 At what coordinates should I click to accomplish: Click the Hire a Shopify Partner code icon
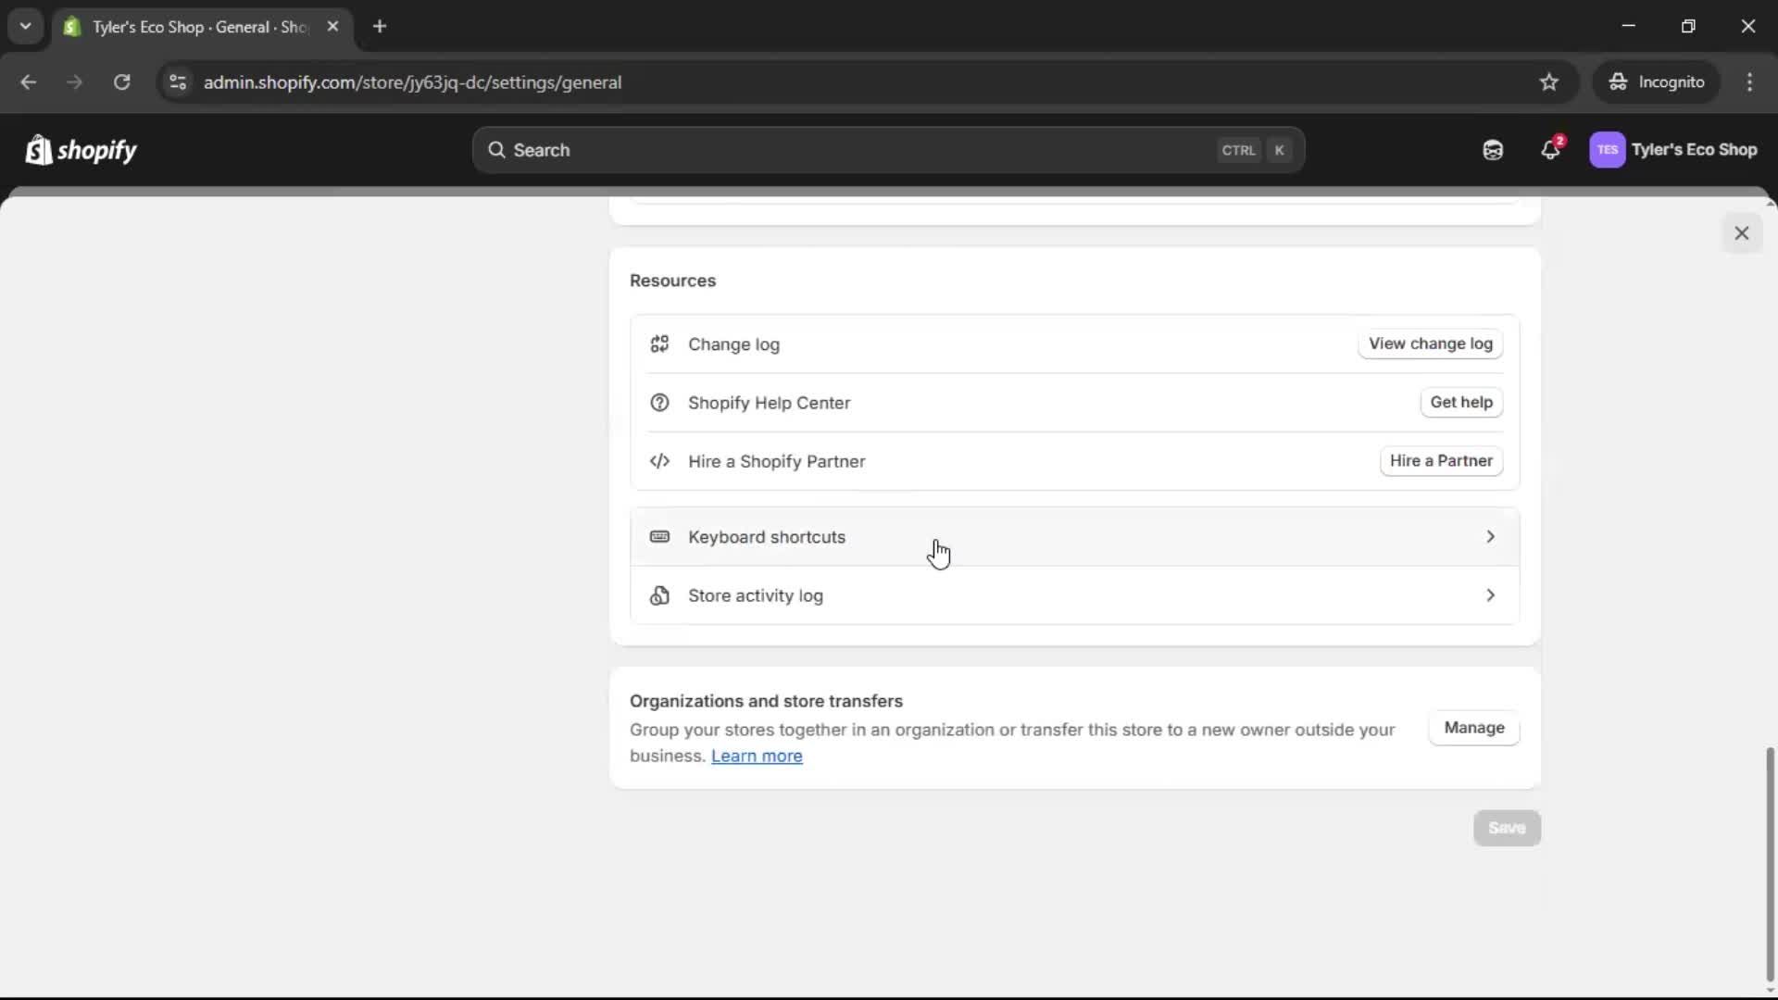click(659, 461)
